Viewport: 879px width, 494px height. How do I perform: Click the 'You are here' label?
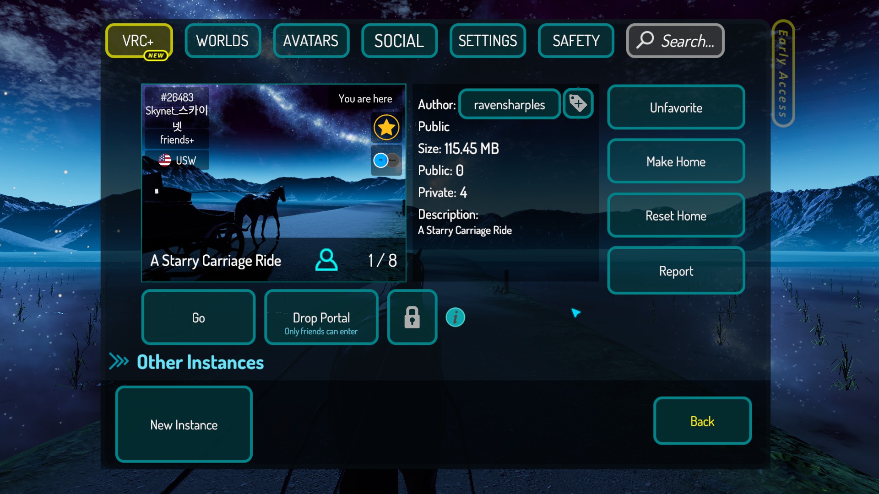click(x=365, y=99)
